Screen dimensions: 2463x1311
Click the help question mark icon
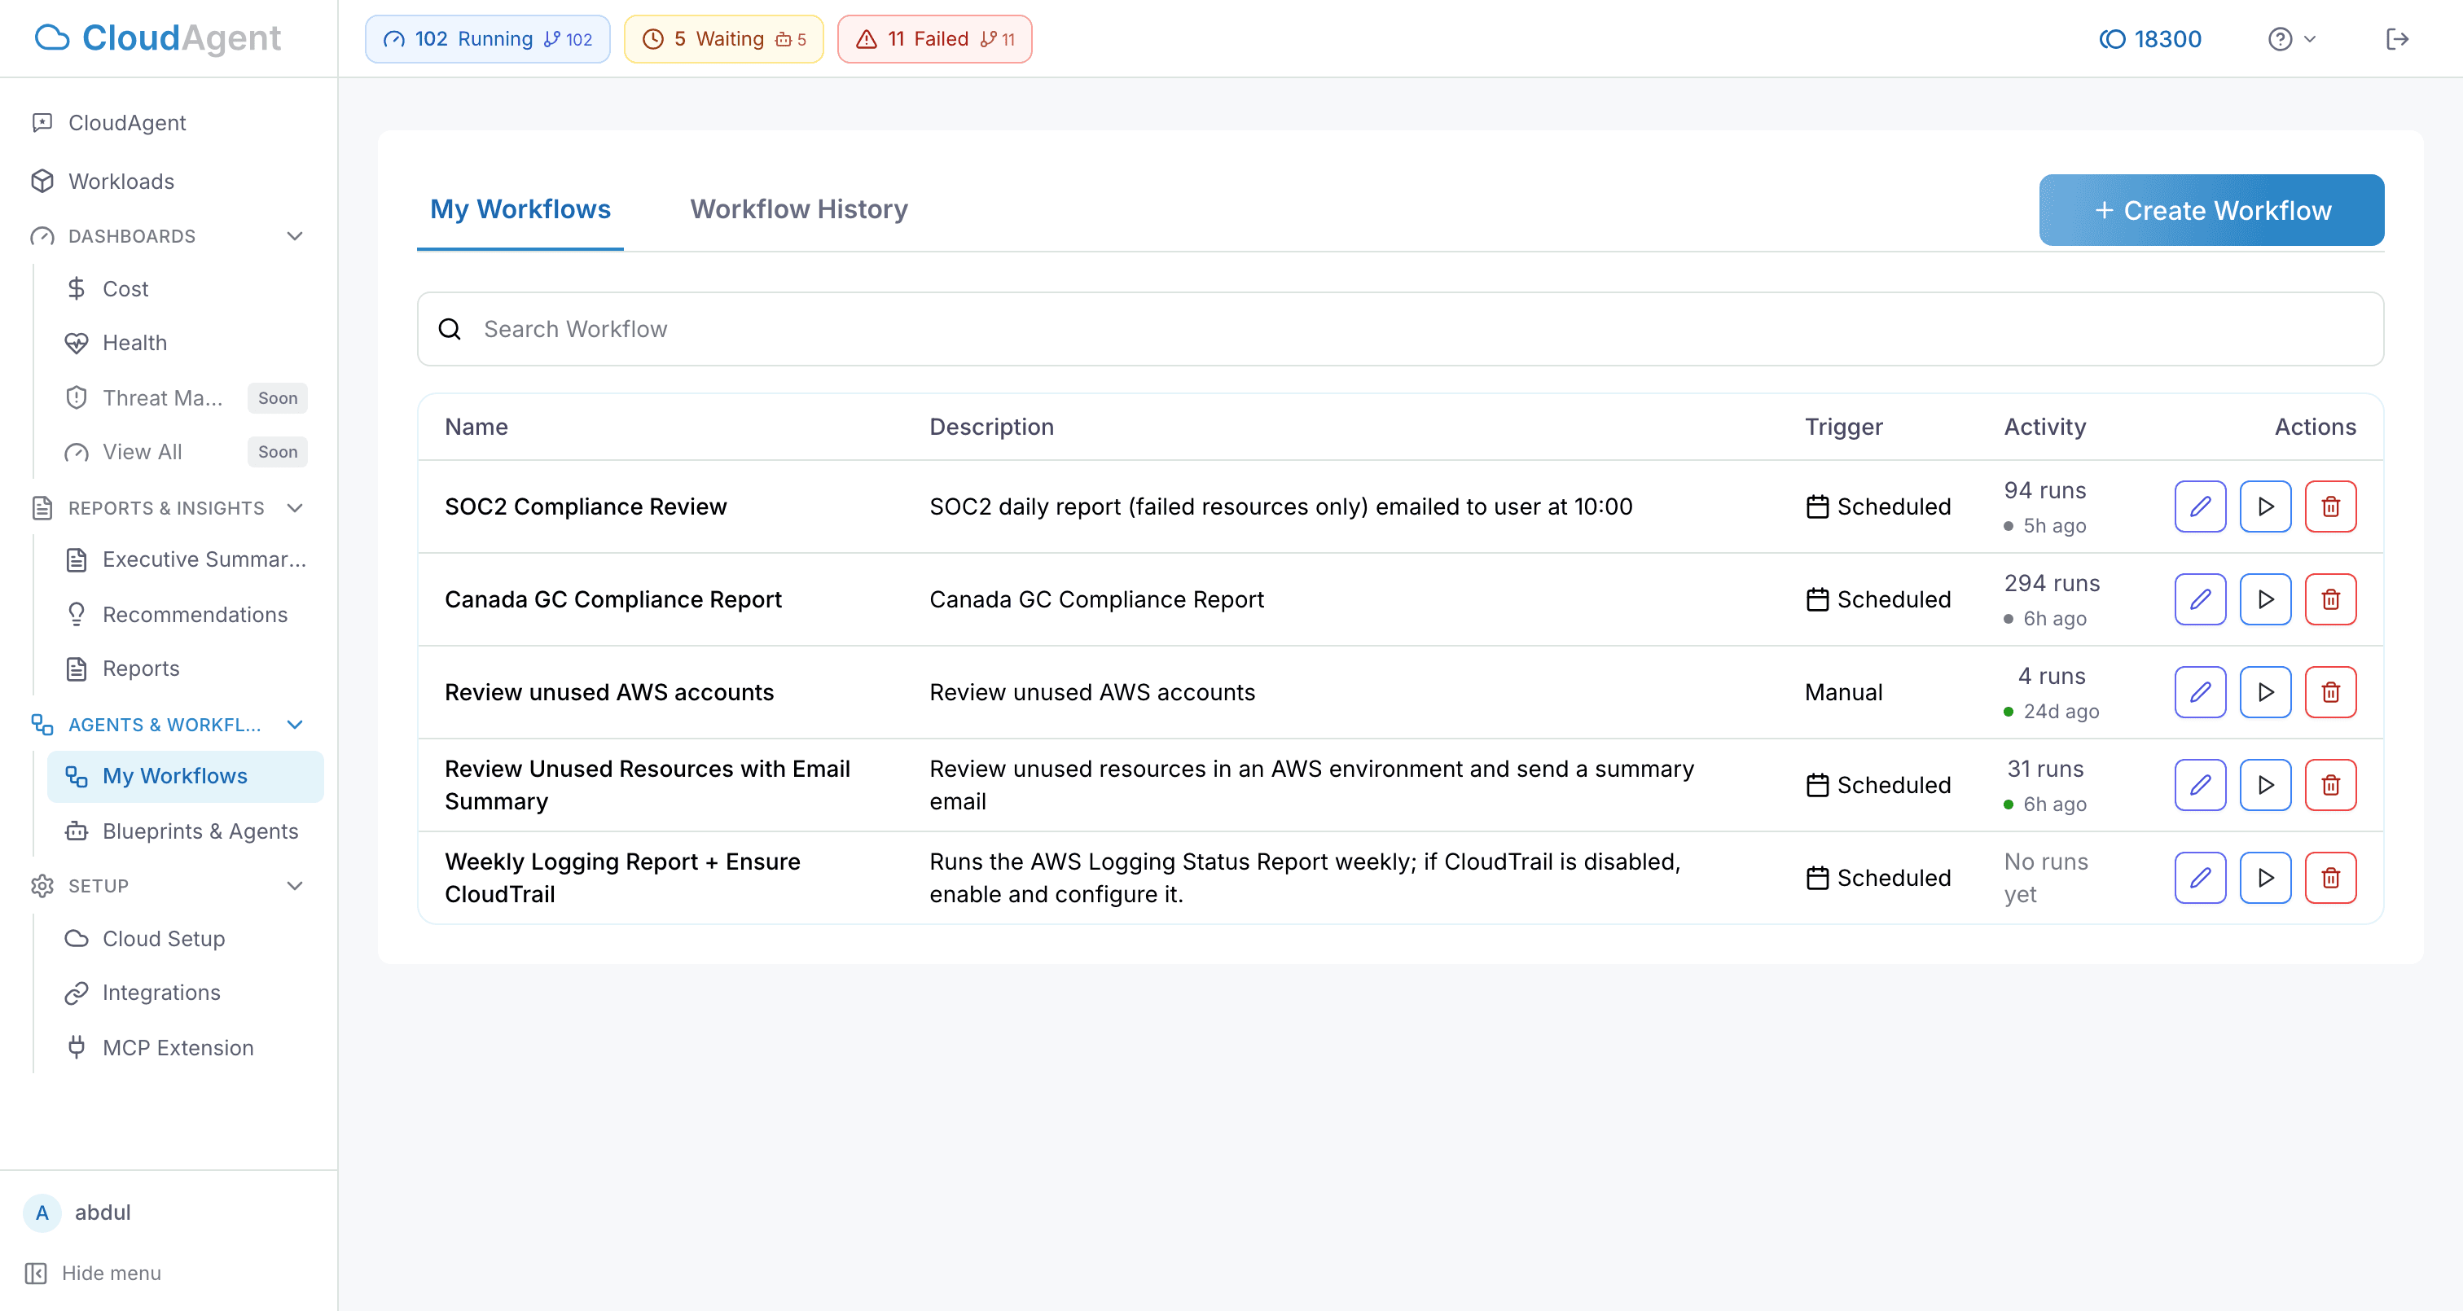[x=2280, y=38]
